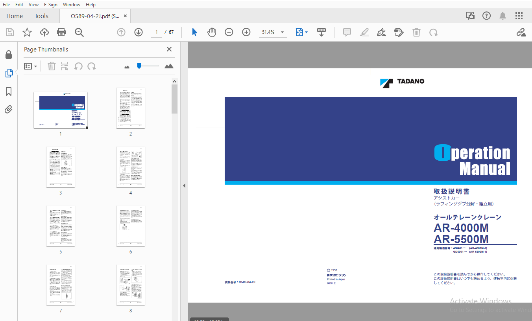Open notifications bell icon

tap(503, 16)
